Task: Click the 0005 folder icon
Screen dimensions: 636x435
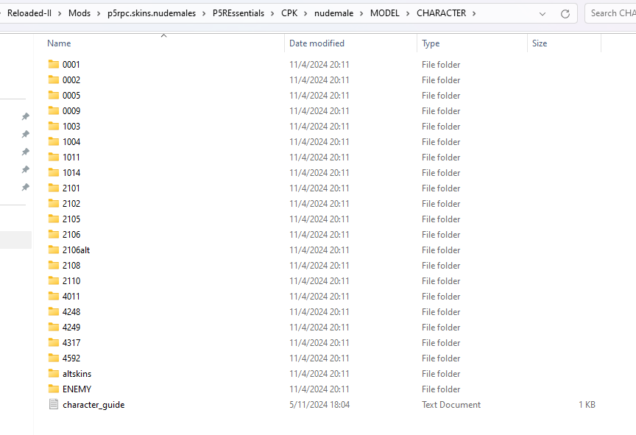Action: (54, 95)
